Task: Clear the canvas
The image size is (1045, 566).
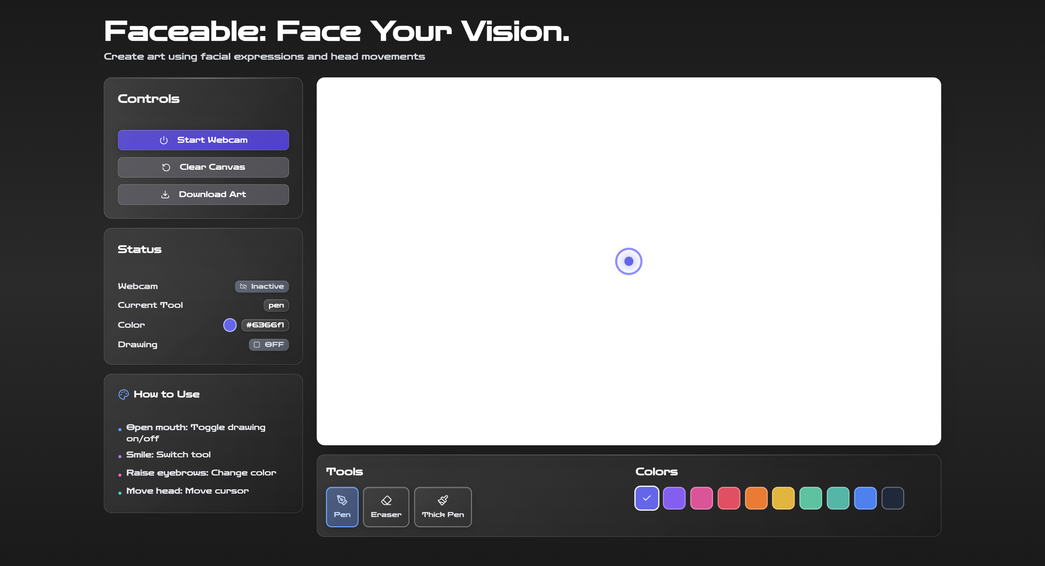Action: 203,167
